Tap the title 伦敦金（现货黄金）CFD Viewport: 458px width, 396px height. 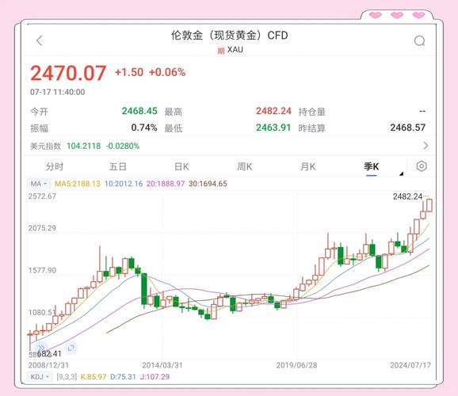(x=229, y=36)
